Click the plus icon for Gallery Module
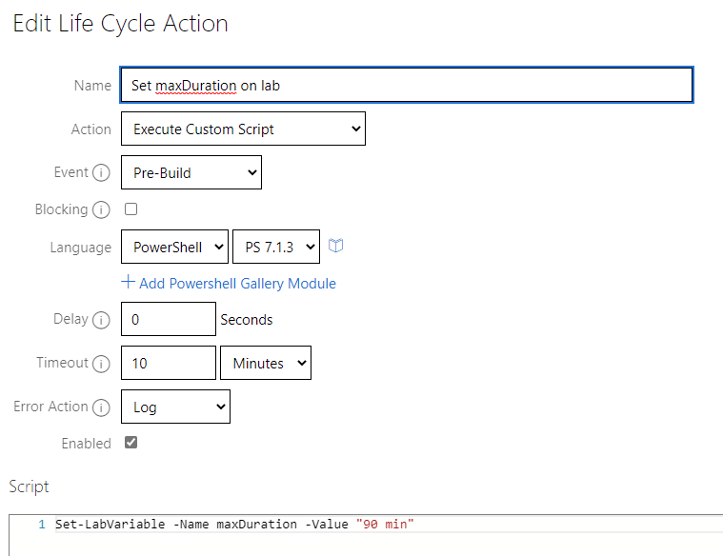This screenshot has width=723, height=556. coord(128,283)
